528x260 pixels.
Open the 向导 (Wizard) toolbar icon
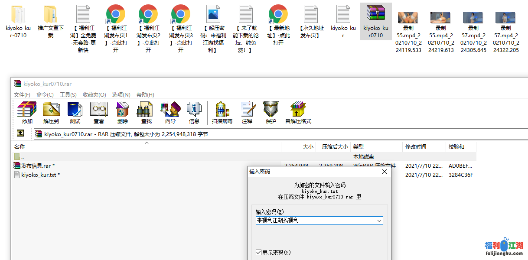tap(170, 112)
